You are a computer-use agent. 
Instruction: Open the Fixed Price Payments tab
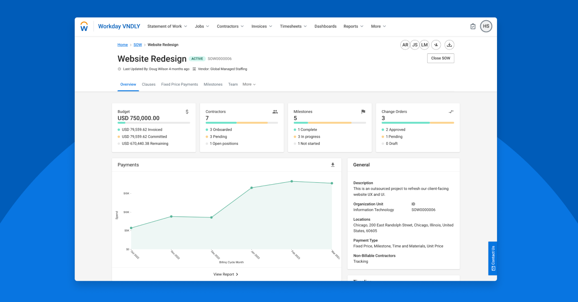(x=180, y=84)
